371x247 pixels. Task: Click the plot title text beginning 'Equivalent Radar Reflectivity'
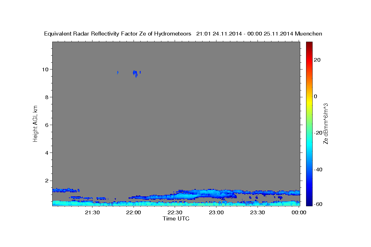tap(183, 34)
